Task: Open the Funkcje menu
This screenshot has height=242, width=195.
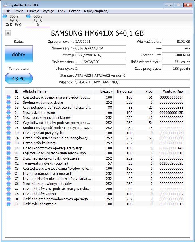Action: tap(33, 11)
